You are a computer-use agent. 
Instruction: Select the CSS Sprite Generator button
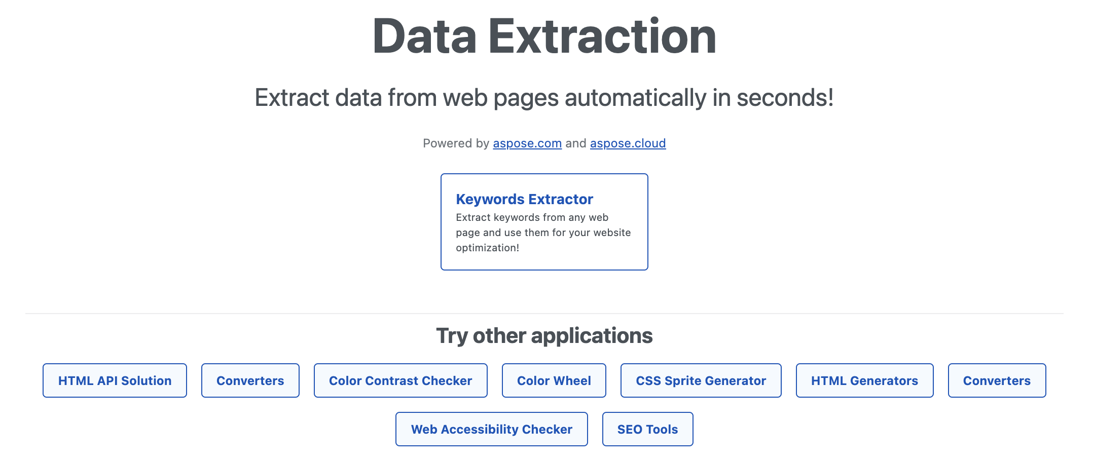point(701,380)
